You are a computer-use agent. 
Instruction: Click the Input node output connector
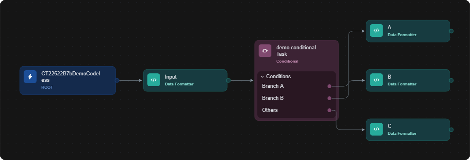point(228,81)
